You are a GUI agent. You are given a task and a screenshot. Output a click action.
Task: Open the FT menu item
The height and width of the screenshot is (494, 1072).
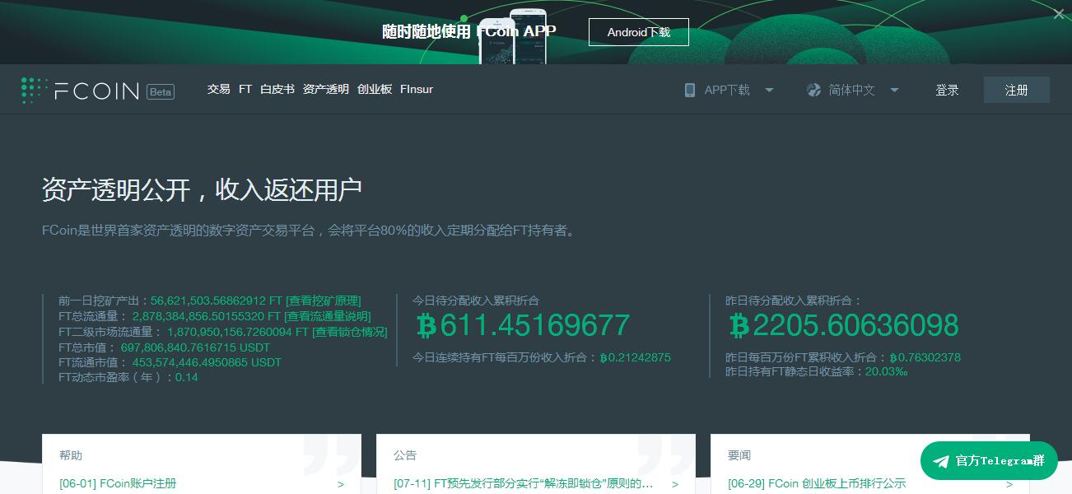[x=245, y=89]
